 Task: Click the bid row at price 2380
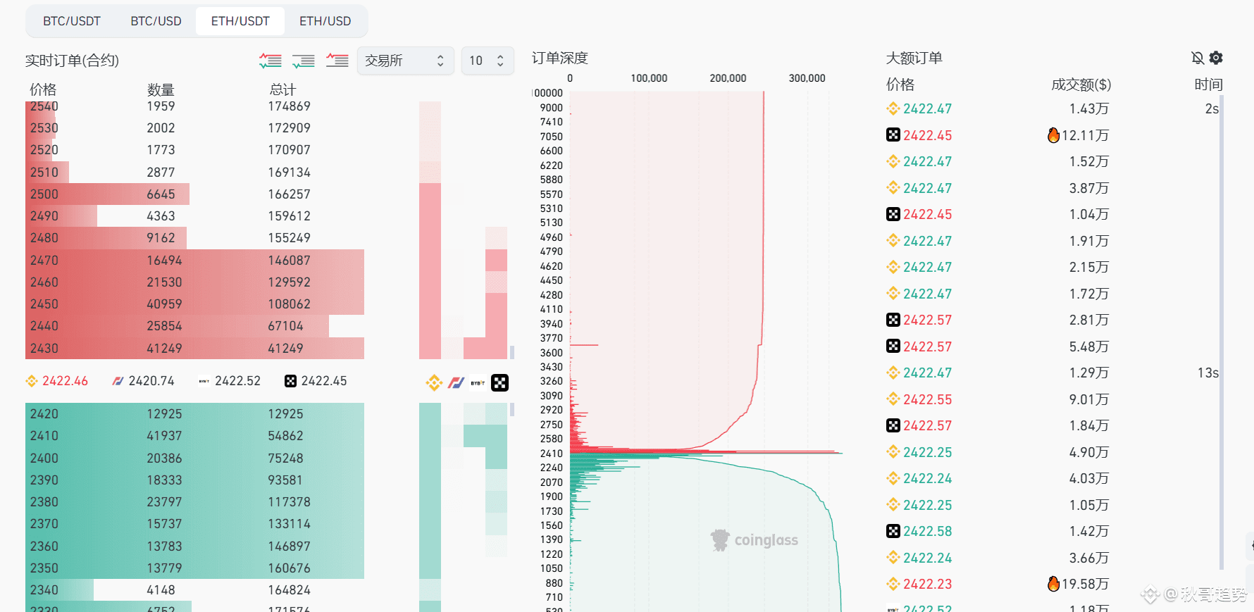point(194,502)
